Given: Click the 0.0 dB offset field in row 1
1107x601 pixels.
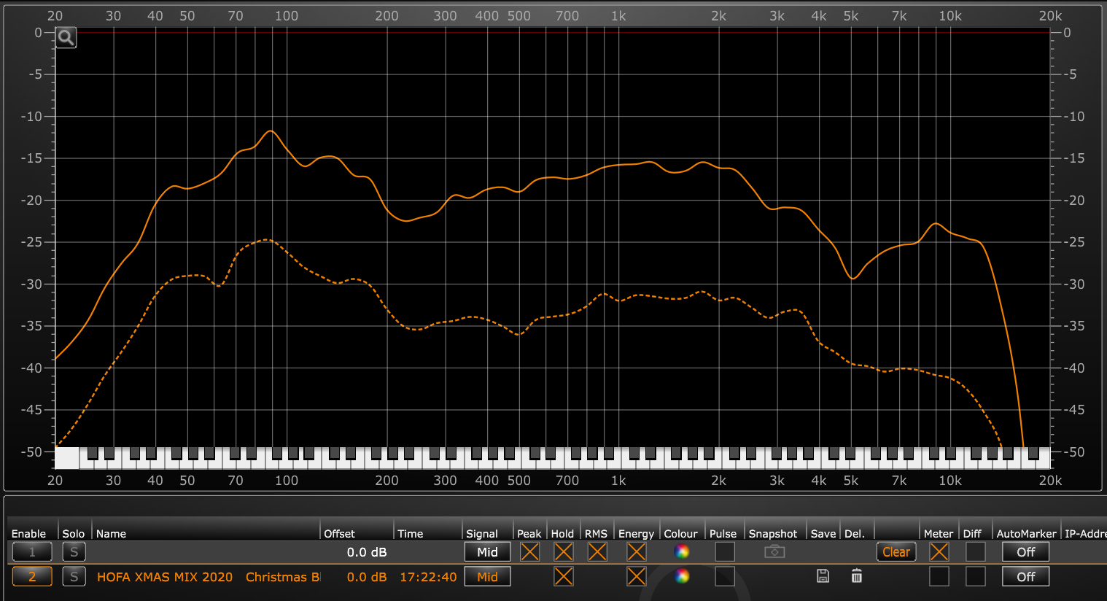Looking at the screenshot, I should [x=366, y=552].
